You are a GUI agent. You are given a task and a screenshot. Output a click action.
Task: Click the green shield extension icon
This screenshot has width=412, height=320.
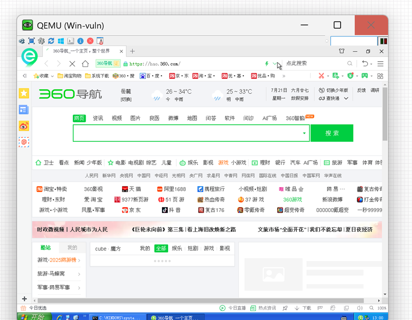click(x=350, y=76)
